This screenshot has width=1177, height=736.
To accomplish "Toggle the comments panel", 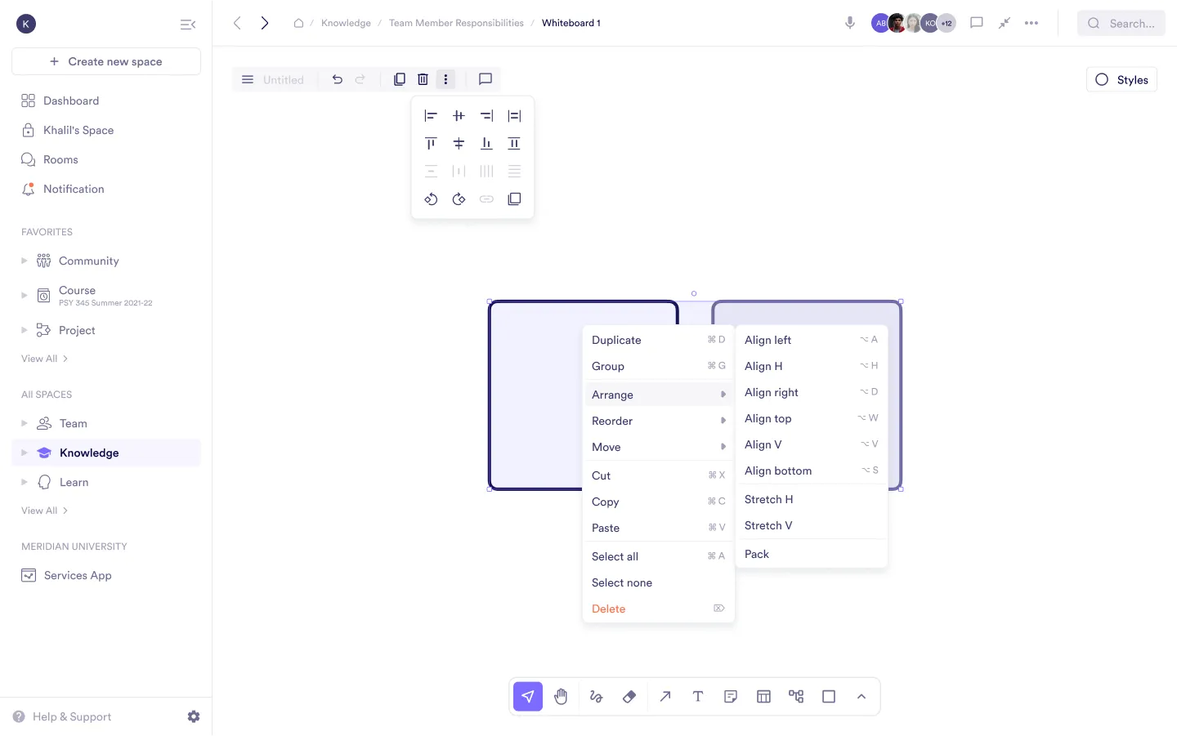I will click(x=976, y=23).
